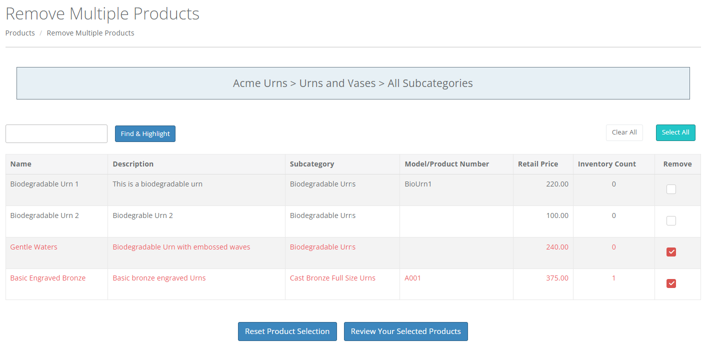Viewport: 705px width, 345px height.
Task: Uncheck Remove box for Basic Engraved Bronze
Action: (x=671, y=283)
